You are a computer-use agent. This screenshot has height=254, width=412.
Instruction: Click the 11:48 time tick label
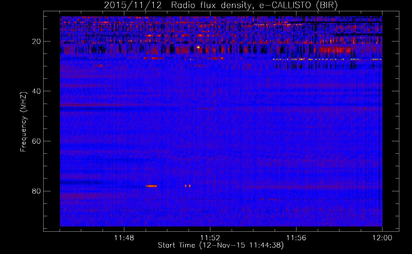pos(124,238)
